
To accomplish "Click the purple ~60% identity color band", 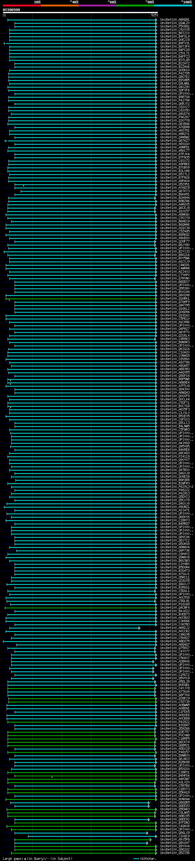I will (x=97, y=5).
